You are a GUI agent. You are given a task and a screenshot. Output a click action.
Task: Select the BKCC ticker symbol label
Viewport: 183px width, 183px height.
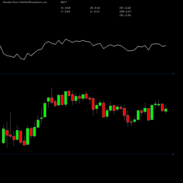64,2
